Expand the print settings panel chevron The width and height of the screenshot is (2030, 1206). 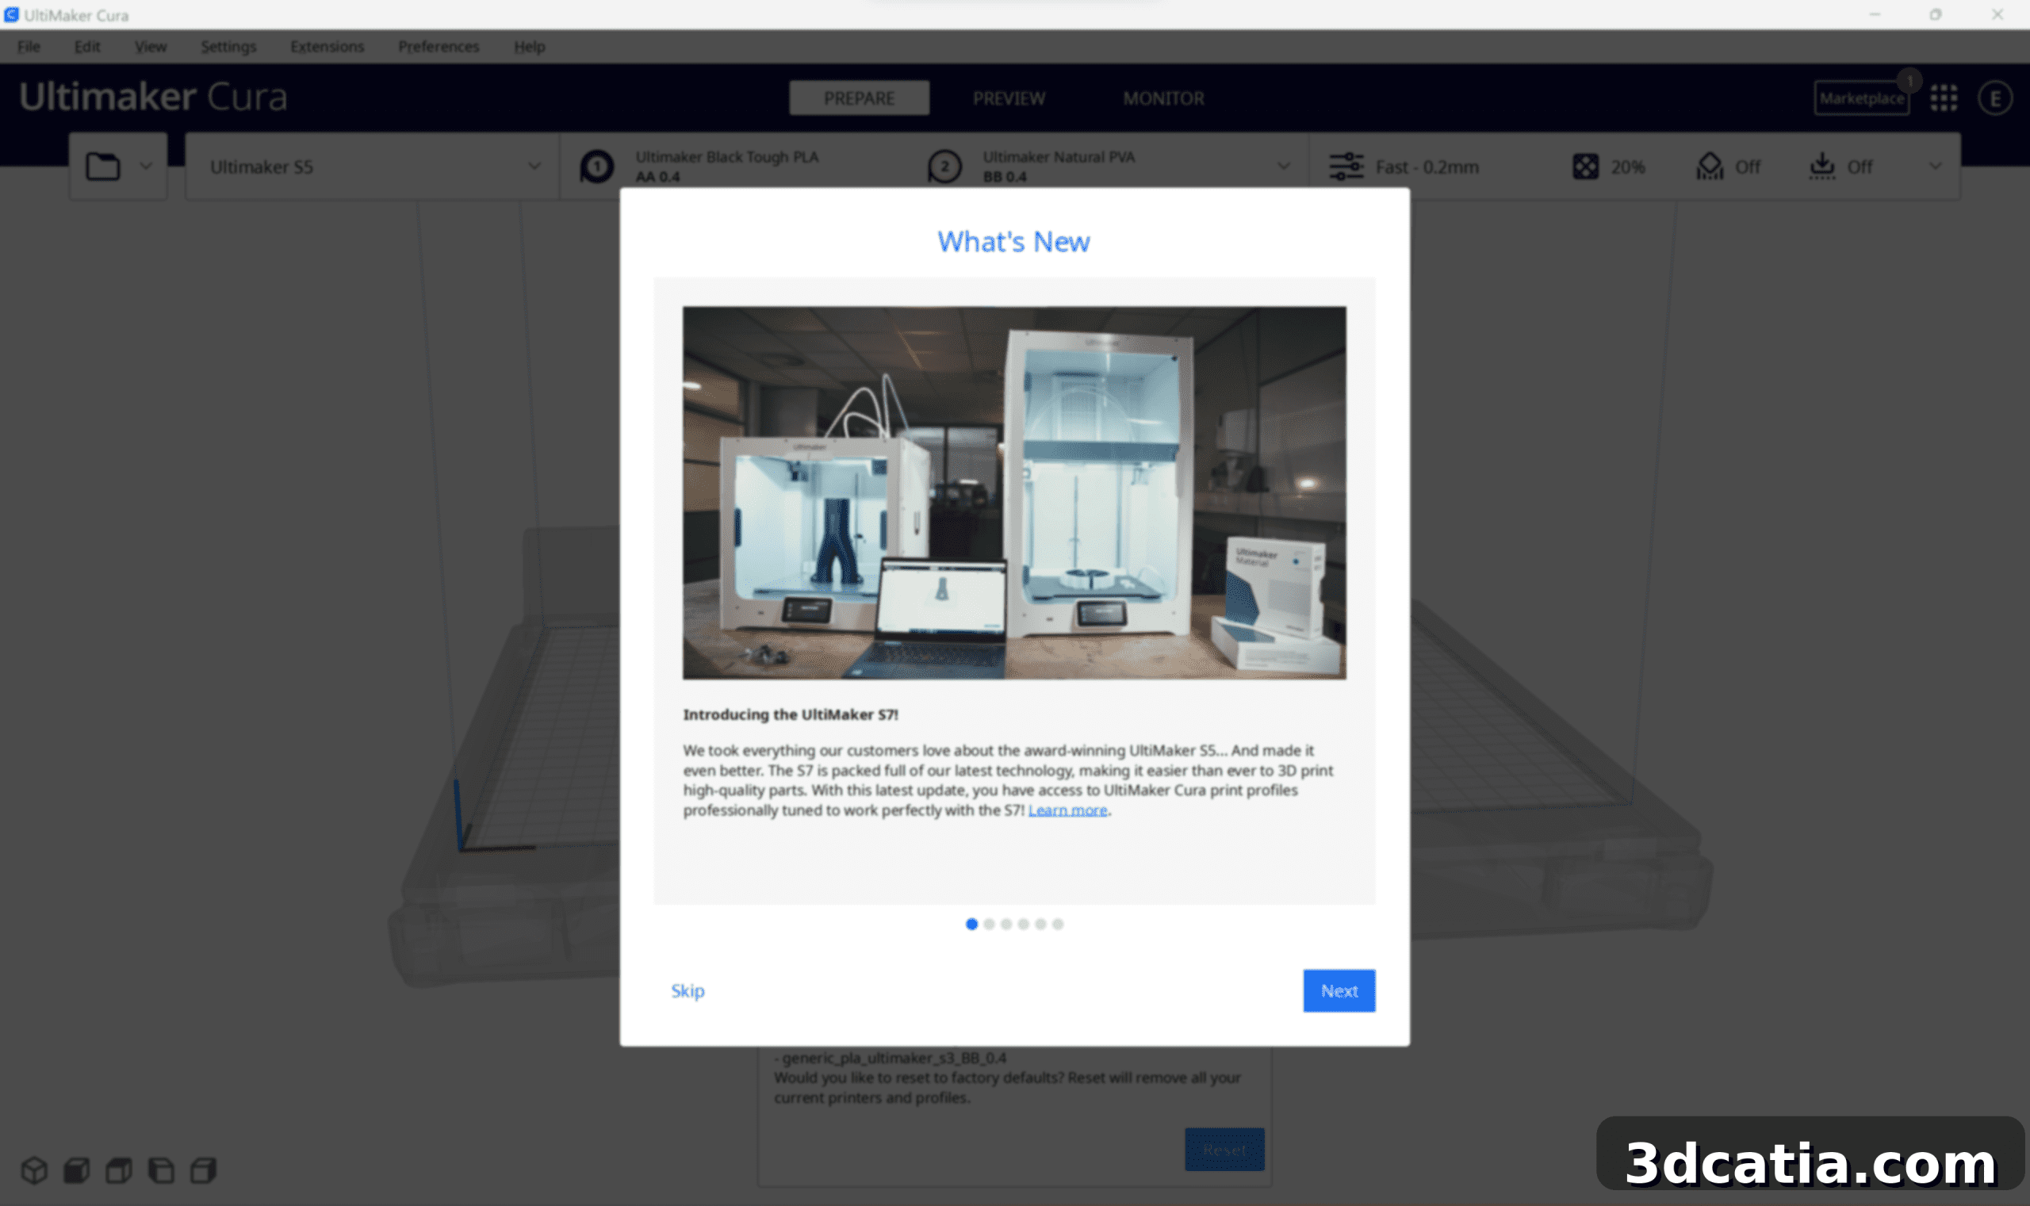[1936, 167]
